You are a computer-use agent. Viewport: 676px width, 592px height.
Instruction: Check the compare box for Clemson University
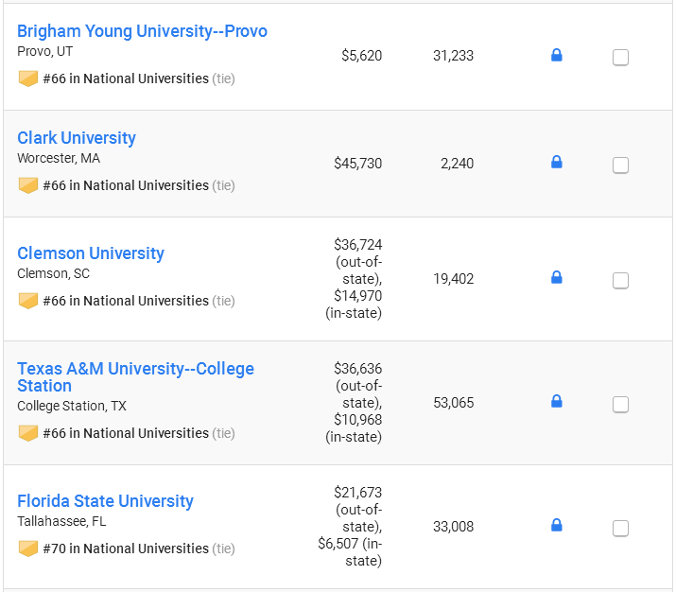point(620,280)
